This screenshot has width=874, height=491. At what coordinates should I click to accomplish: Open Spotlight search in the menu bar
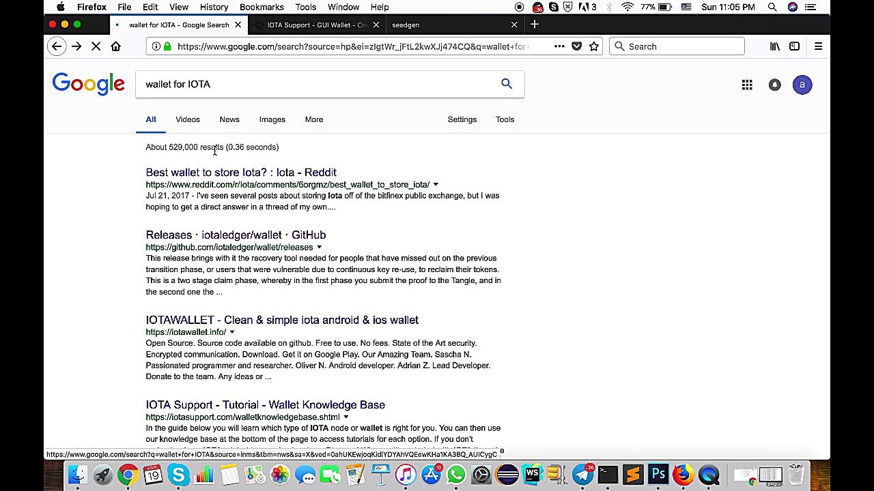pos(772,7)
